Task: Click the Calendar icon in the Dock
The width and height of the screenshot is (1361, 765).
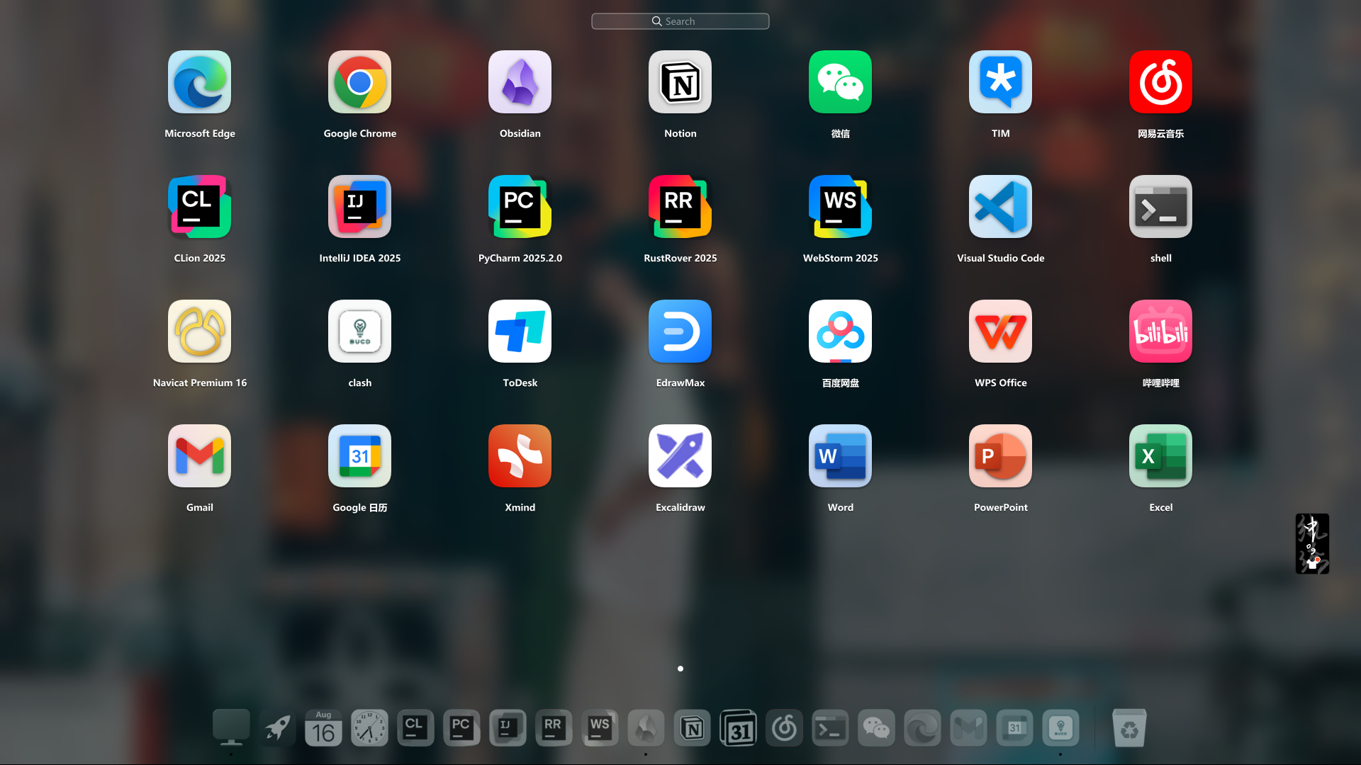Action: 323,728
